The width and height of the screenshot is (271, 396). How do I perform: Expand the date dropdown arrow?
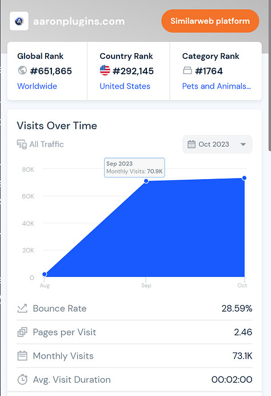tap(243, 144)
